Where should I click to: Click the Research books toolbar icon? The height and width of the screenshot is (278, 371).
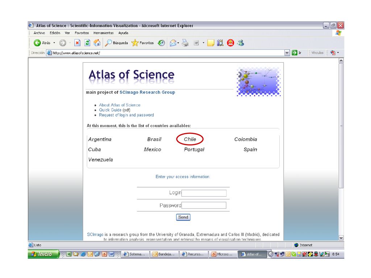[220, 43]
